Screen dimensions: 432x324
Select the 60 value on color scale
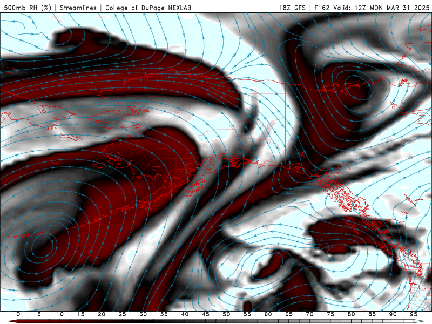[x=268, y=314]
